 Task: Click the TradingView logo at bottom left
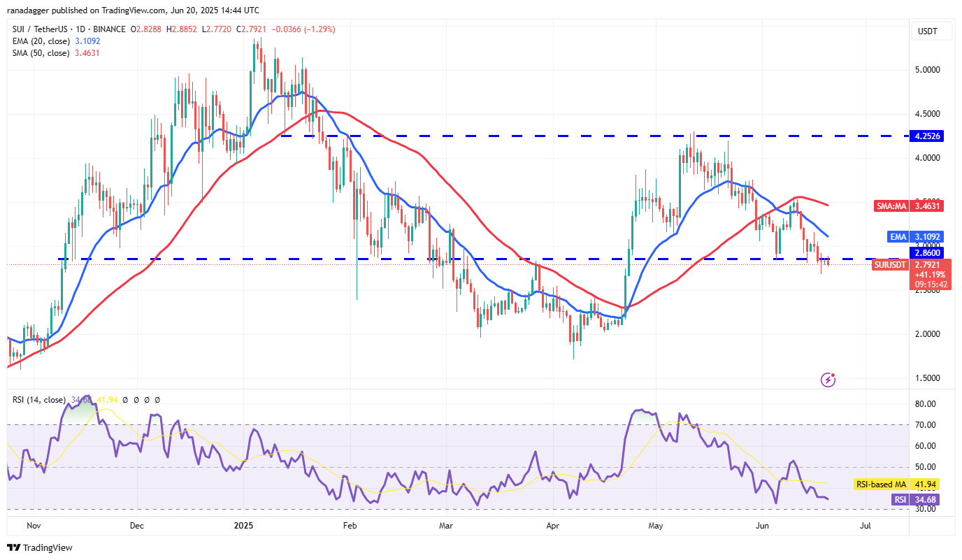pos(40,547)
